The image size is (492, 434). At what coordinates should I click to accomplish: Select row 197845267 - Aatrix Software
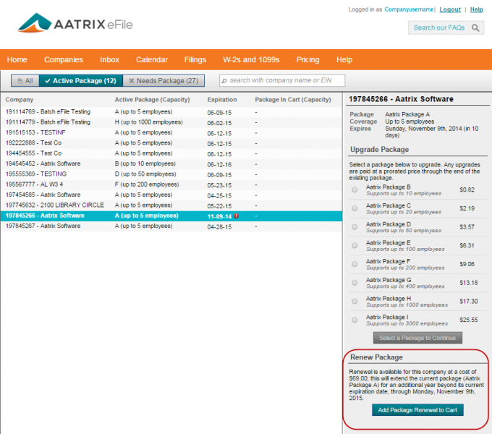pyautogui.click(x=171, y=226)
